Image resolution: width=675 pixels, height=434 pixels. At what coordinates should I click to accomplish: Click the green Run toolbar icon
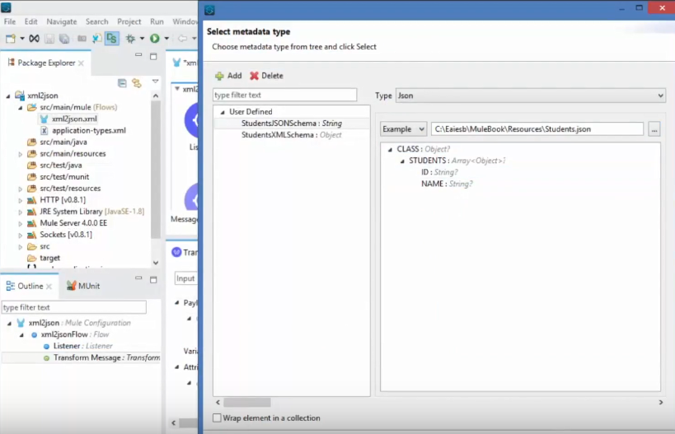154,39
